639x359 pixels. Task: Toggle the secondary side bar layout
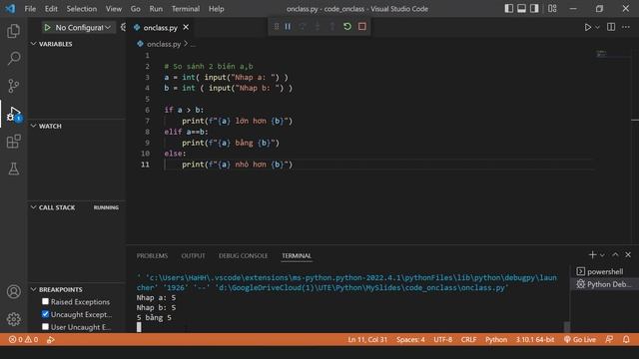pyautogui.click(x=534, y=9)
